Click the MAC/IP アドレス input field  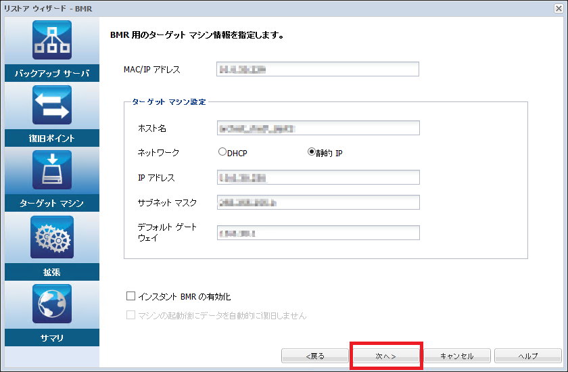pos(318,69)
